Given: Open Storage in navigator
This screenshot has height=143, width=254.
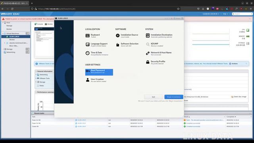Looking at the screenshot, I should tap(10, 49).
